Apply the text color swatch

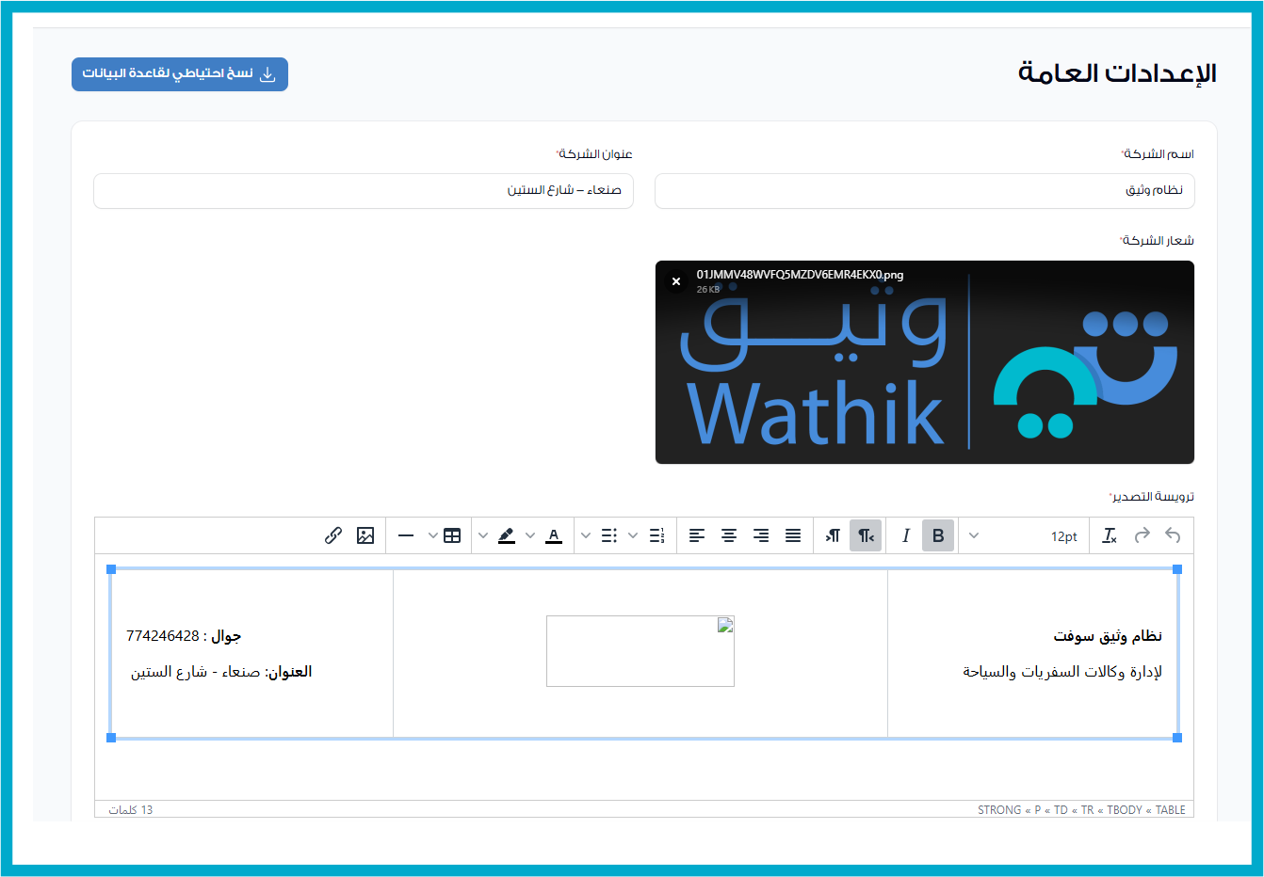[554, 535]
